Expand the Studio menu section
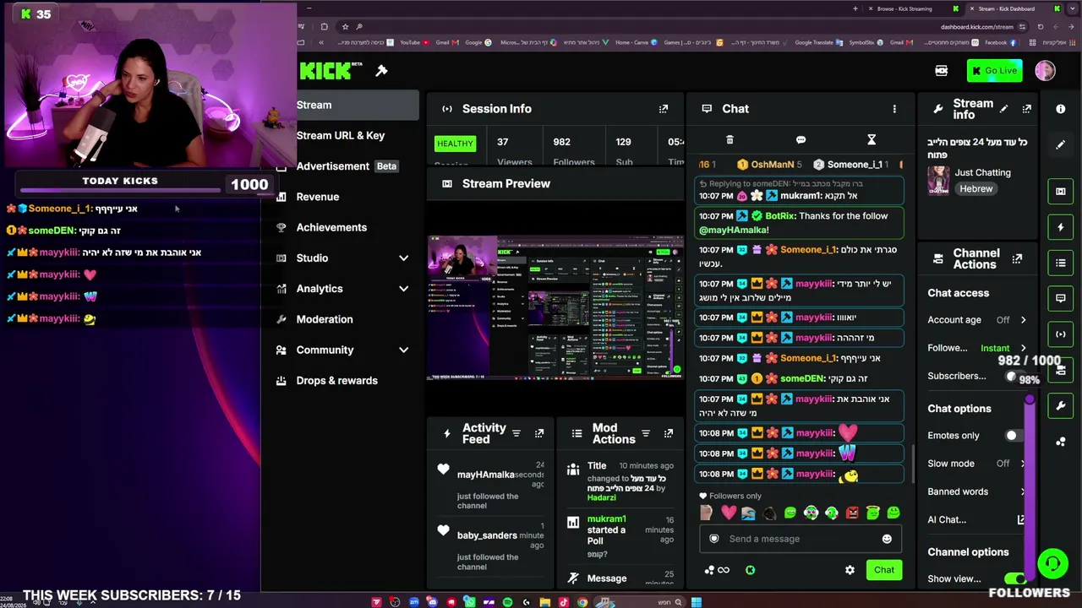This screenshot has height=608, width=1082. 403,258
